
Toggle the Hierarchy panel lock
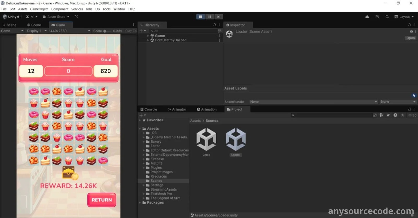point(215,25)
